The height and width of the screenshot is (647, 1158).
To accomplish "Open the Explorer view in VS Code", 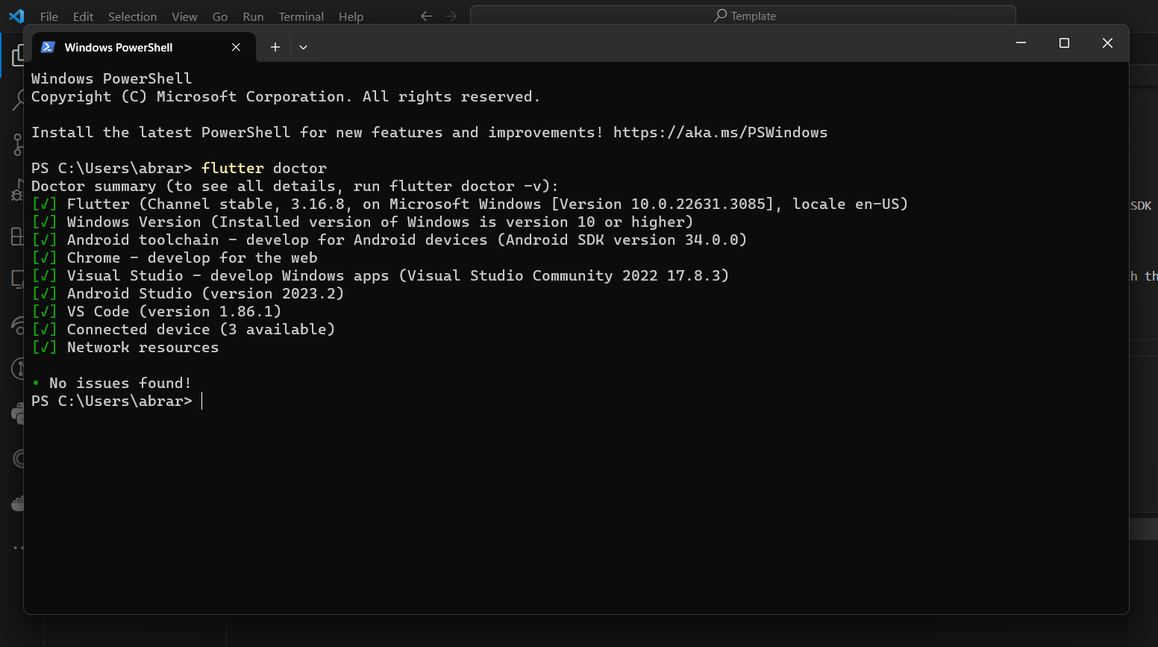I will [16, 57].
